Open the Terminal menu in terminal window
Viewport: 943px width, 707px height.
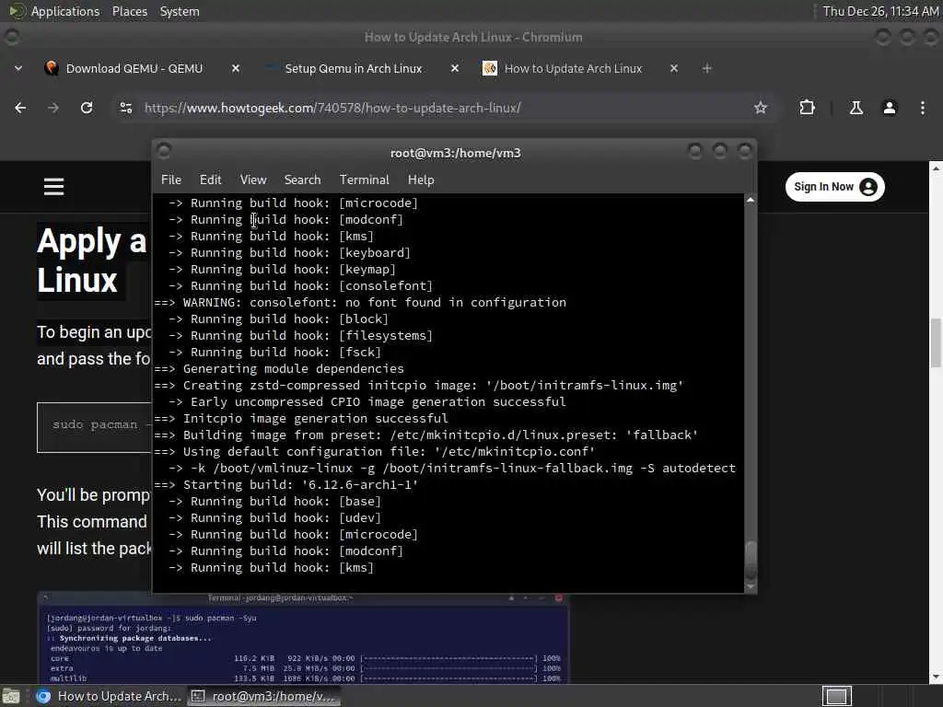(365, 180)
